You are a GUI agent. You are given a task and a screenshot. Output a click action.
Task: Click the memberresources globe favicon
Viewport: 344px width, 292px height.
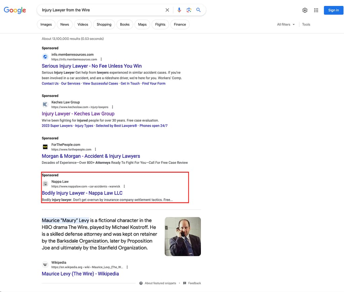[x=45, y=57]
